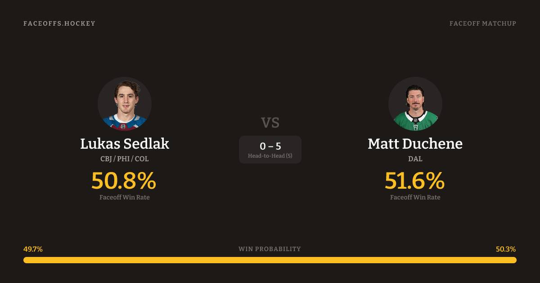
Task: Click the Faceoff Matchup header label
Action: tap(482, 23)
